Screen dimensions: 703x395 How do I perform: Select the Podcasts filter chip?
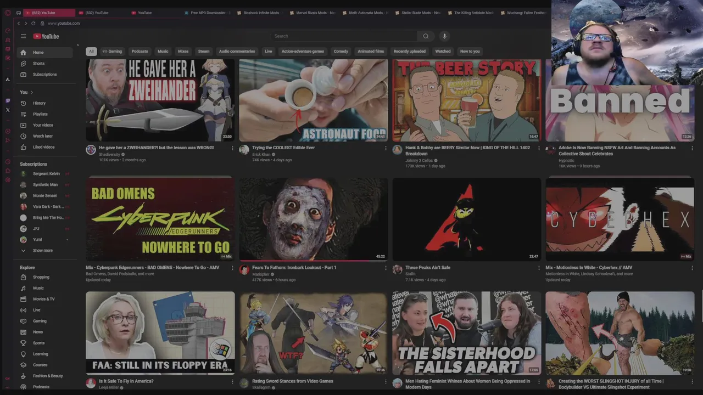[140, 52]
